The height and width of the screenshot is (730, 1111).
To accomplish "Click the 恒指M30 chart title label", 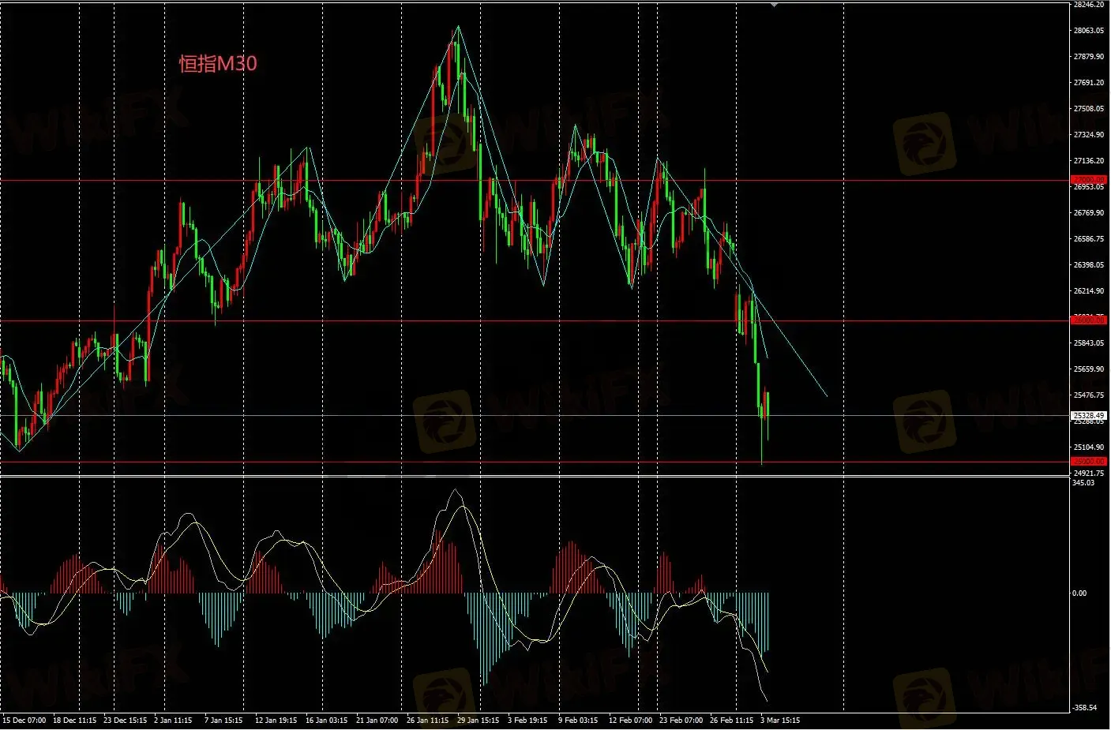I will [x=218, y=64].
